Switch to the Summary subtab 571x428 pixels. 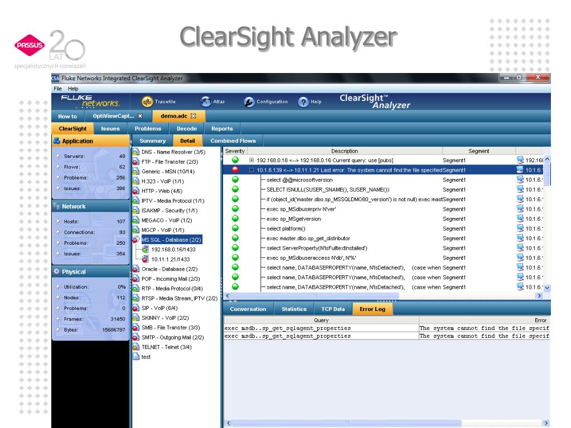pos(153,141)
